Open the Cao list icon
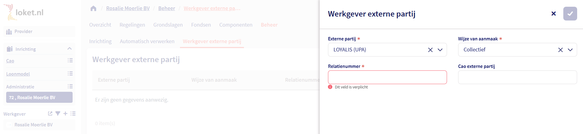Image resolution: width=583 pixels, height=134 pixels. (70, 61)
